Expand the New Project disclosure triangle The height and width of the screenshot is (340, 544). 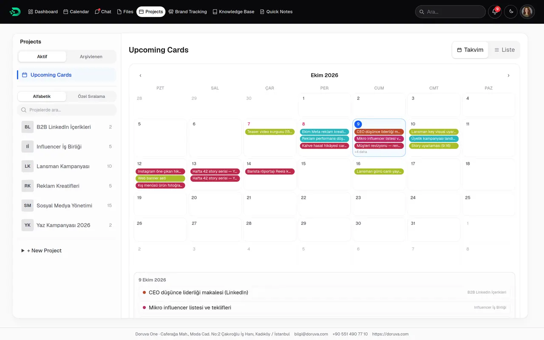click(23, 251)
